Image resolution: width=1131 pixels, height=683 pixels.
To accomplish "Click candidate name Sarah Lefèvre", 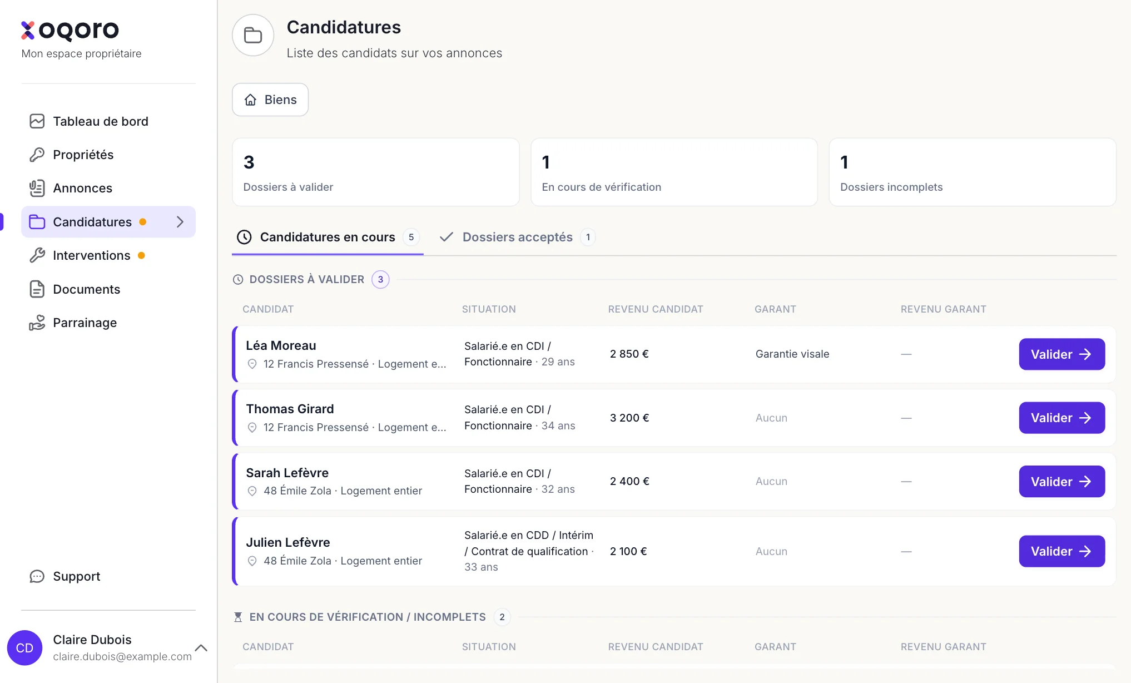I will 287,473.
